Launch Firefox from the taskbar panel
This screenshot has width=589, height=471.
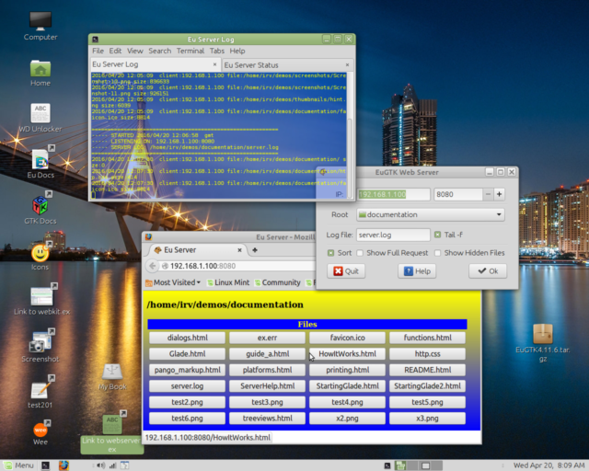(63, 465)
